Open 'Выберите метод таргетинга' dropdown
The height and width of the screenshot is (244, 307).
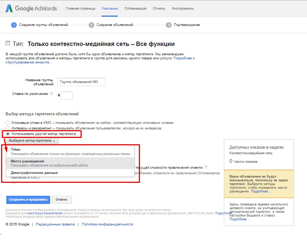[32, 141]
